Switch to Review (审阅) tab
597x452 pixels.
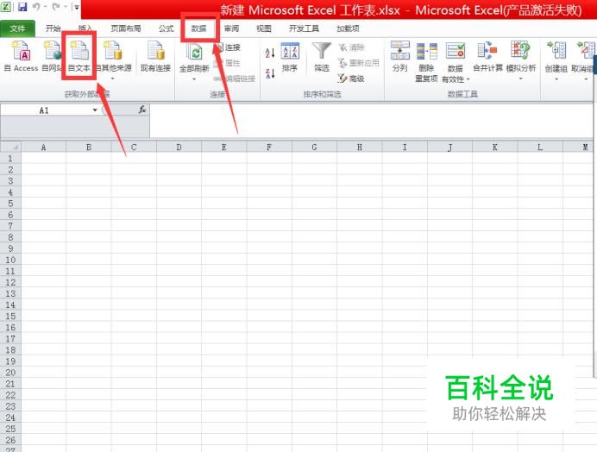point(231,28)
